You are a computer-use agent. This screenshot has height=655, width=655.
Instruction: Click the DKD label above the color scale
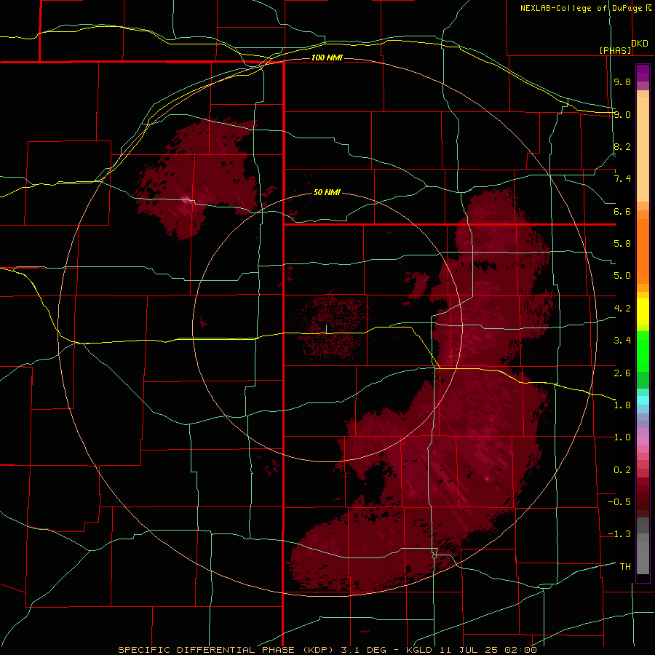pos(640,44)
